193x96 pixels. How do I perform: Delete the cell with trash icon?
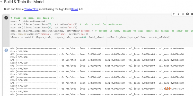pyautogui.click(x=192, y=14)
